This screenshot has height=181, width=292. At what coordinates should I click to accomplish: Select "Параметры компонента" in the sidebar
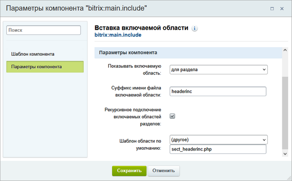(x=45, y=67)
